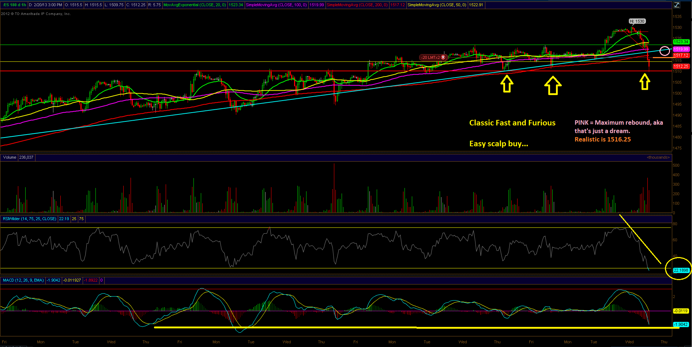692x347 pixels.
Task: Click the 1475 price axis label
Action: (x=677, y=148)
